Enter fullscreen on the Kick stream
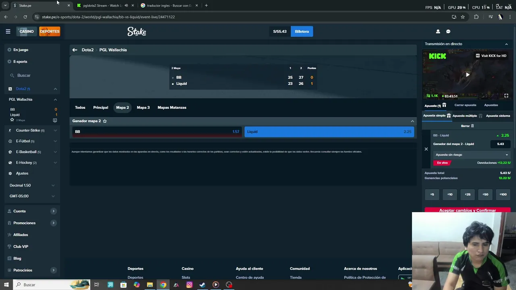516x290 pixels. pyautogui.click(x=506, y=96)
